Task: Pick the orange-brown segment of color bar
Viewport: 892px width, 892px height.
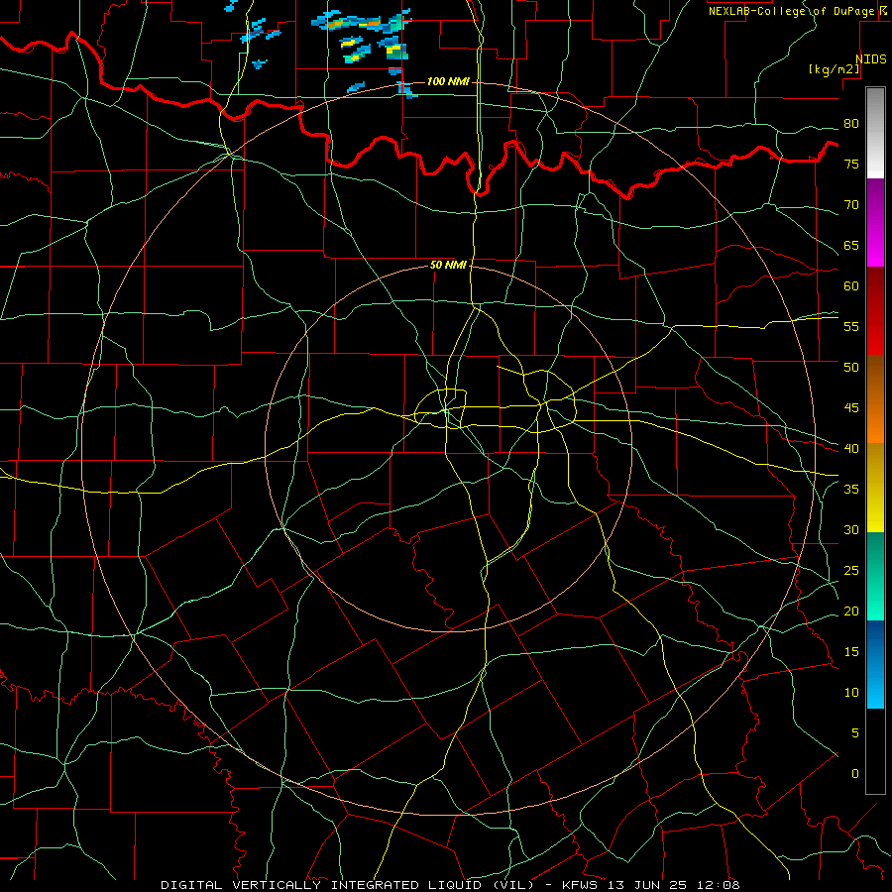Action: pos(875,399)
